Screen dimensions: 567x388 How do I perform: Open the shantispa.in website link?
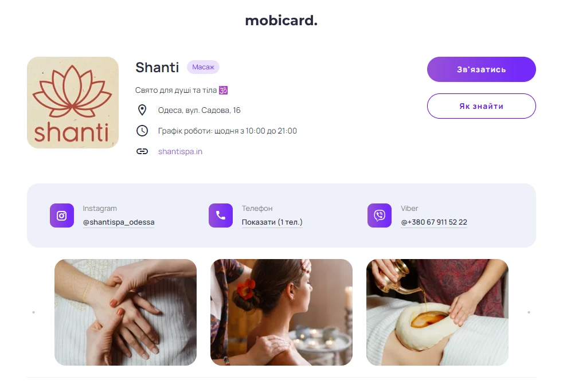180,151
